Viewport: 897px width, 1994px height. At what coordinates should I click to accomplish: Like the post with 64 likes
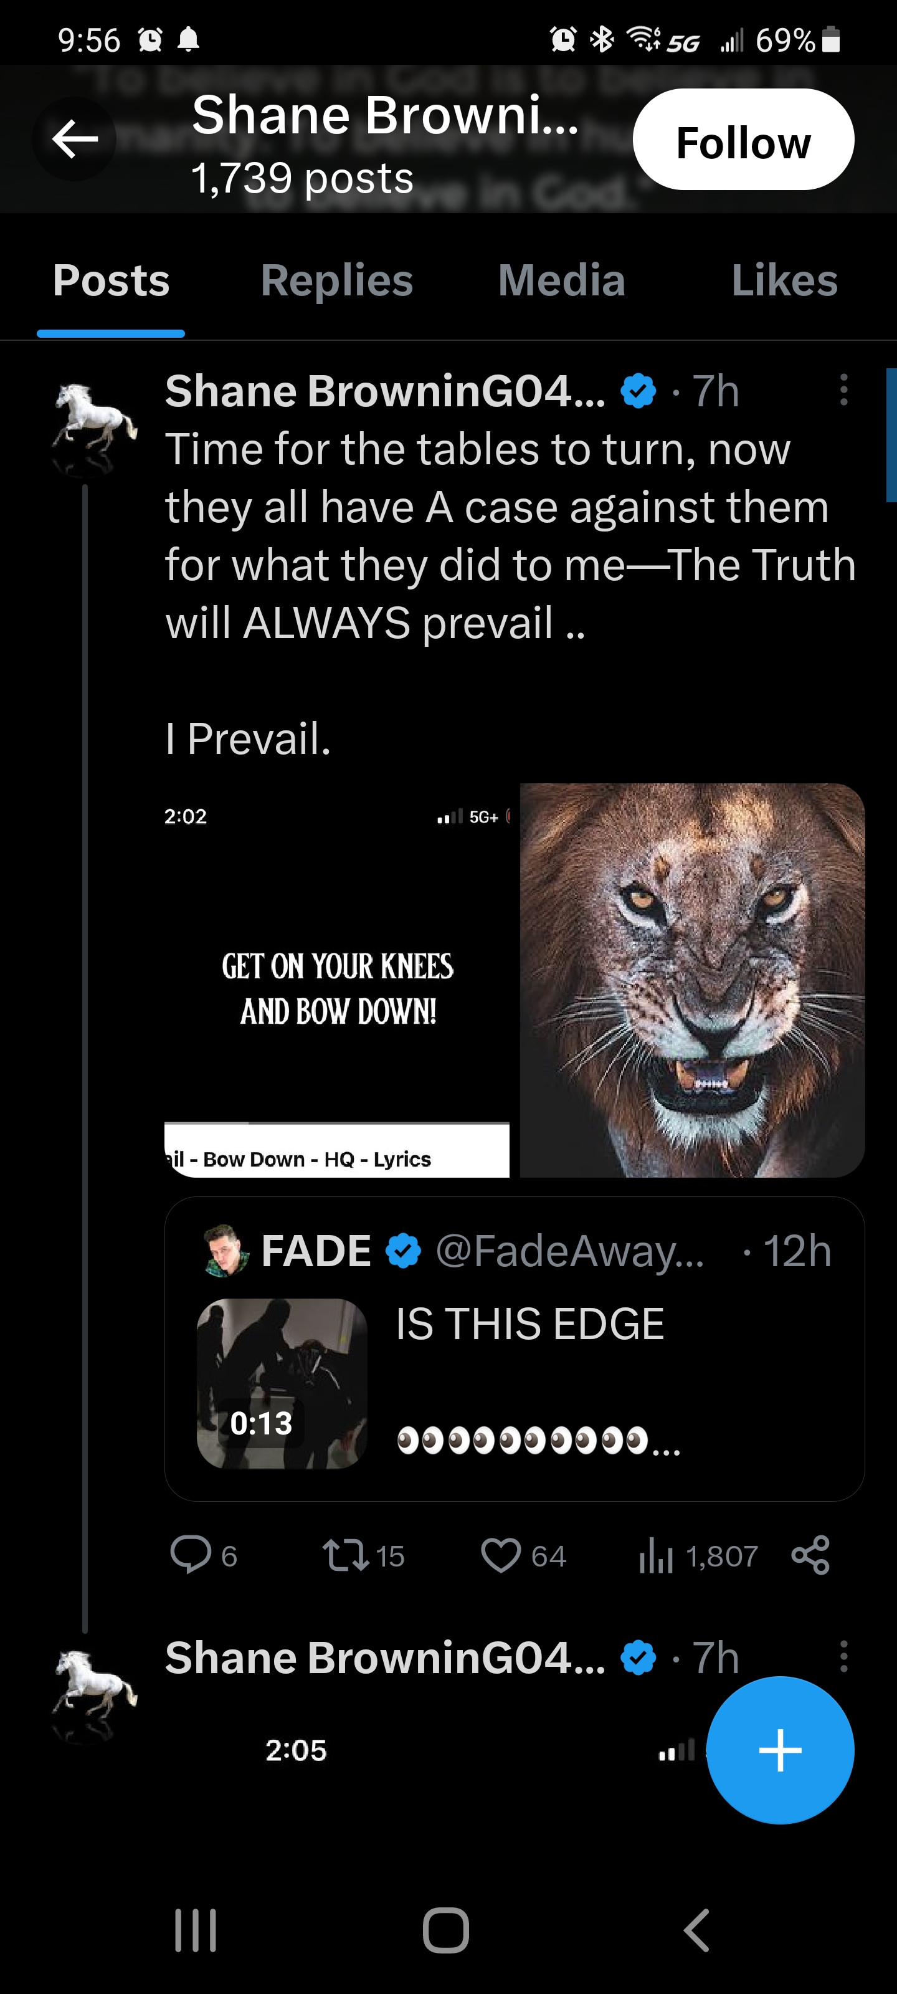point(501,1554)
